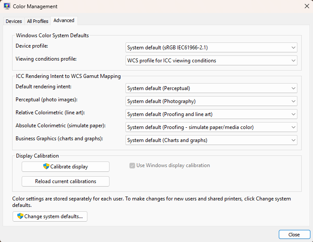Expand Viewing conditions profile combo box
Screen dimensions: 313x242
click(x=211, y=61)
